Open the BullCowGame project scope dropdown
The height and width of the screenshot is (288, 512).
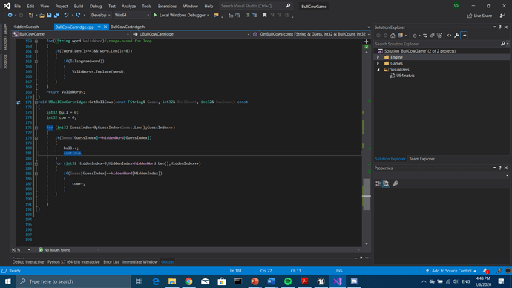tap(70, 34)
